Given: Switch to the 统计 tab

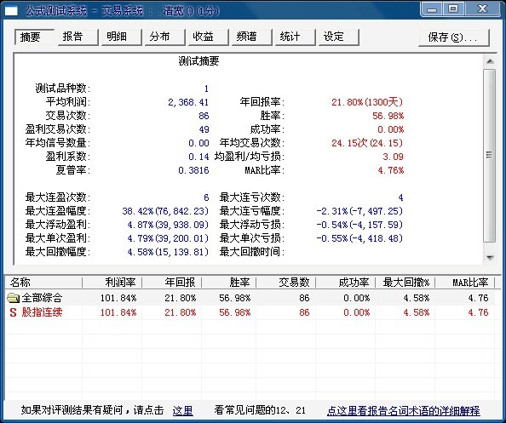Looking at the screenshot, I should 295,37.
